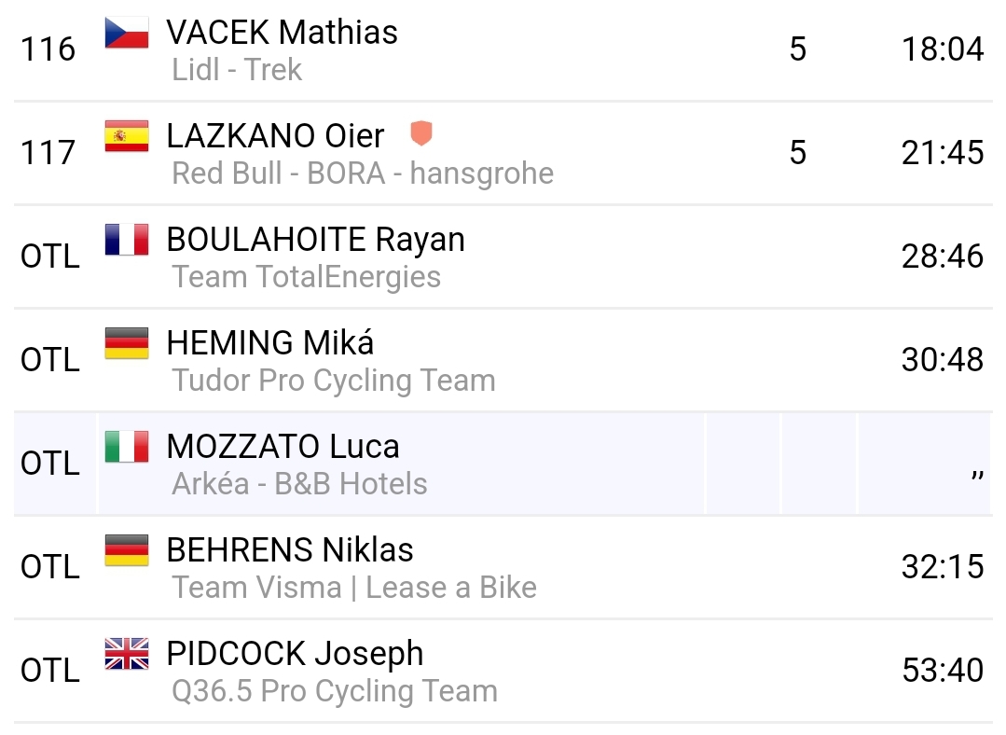Viewport: 1006px width, 735px height.
Task: Open the Red Bull - BORA - hansgrohe team page
Action: coord(363,173)
